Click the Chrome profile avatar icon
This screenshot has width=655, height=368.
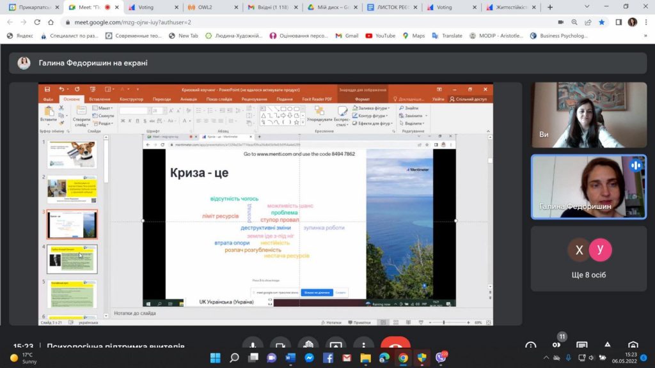[x=633, y=22]
